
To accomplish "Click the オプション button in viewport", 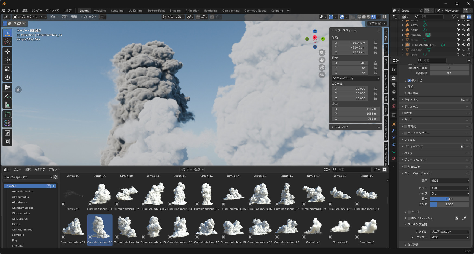I will pyautogui.click(x=377, y=24).
